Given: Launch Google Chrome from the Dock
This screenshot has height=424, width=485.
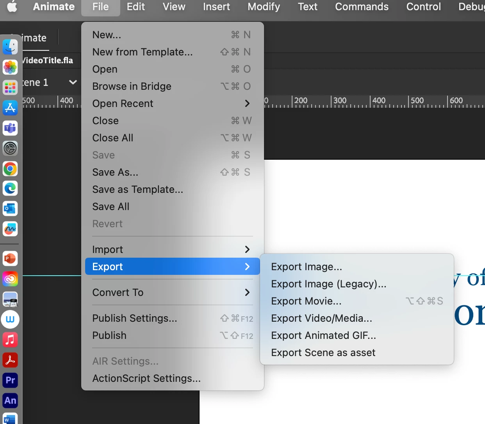Looking at the screenshot, I should [x=10, y=169].
